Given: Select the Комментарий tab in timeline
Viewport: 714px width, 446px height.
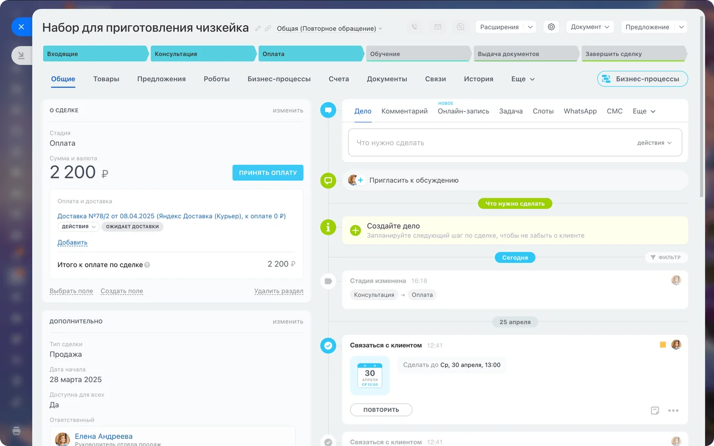Looking at the screenshot, I should click(404, 111).
